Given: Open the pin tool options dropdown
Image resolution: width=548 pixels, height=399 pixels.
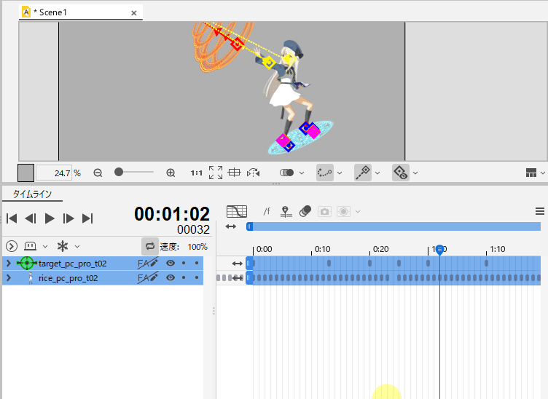Looking at the screenshot, I should [x=377, y=173].
